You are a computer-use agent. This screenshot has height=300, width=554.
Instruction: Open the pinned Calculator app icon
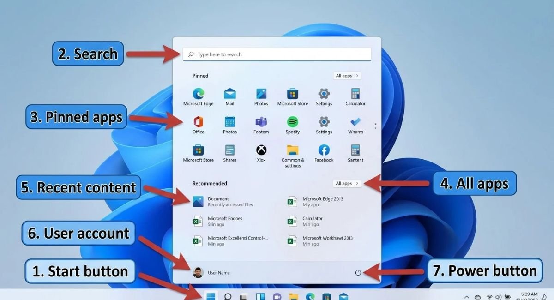coord(355,97)
